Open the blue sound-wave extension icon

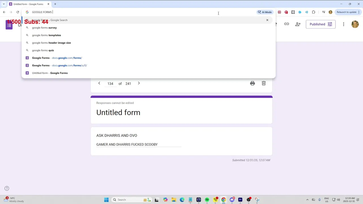click(x=307, y=12)
